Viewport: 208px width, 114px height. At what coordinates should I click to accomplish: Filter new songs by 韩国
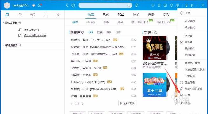point(109,32)
